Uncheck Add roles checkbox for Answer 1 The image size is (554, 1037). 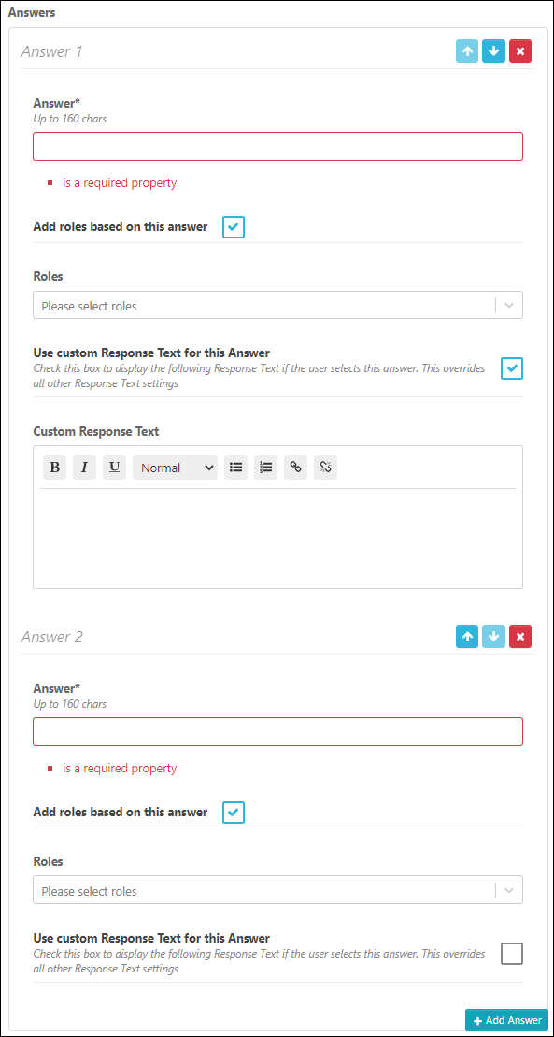[x=234, y=227]
